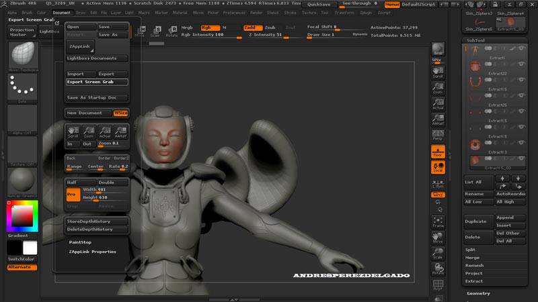The height and width of the screenshot is (302, 538).
Task: Toggle Local transformation button
Action: (438, 167)
